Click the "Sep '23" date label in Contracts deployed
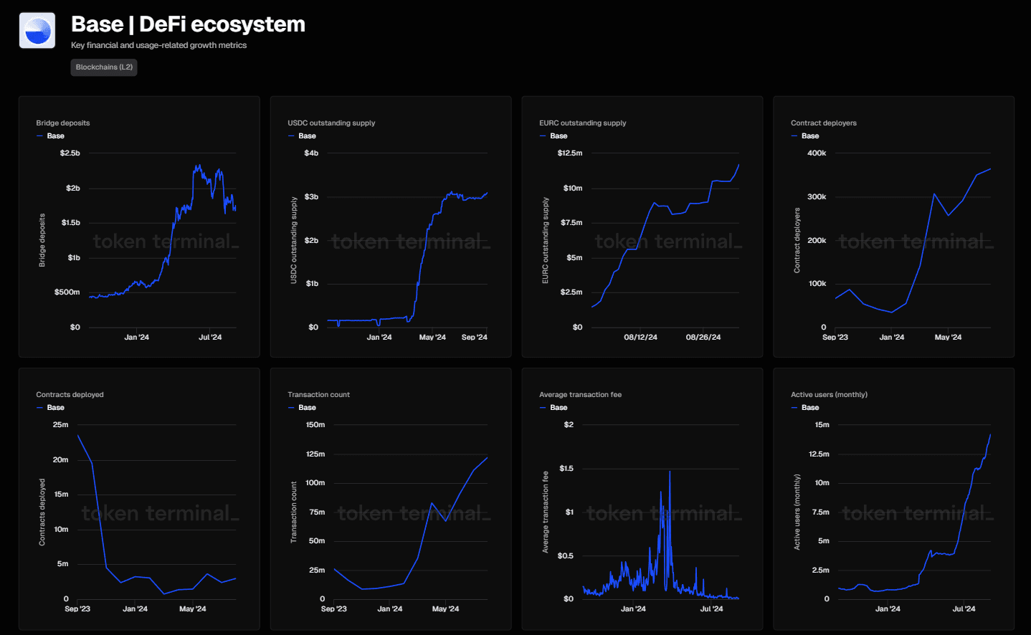The width and height of the screenshot is (1031, 635). click(77, 609)
